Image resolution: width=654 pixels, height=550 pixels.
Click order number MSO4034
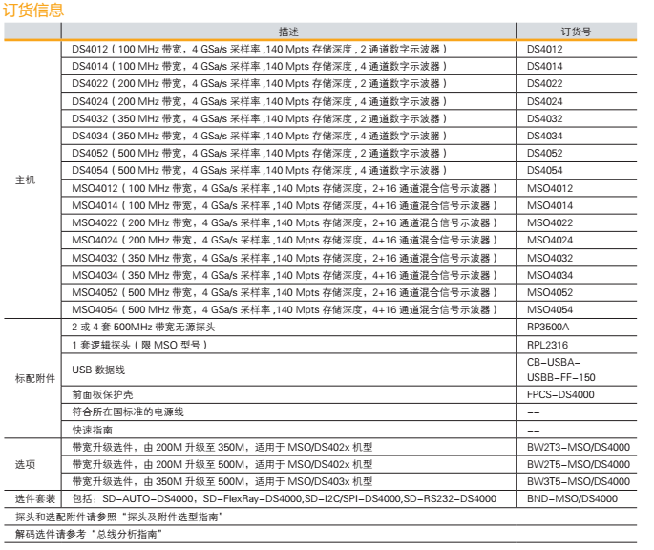click(550, 275)
